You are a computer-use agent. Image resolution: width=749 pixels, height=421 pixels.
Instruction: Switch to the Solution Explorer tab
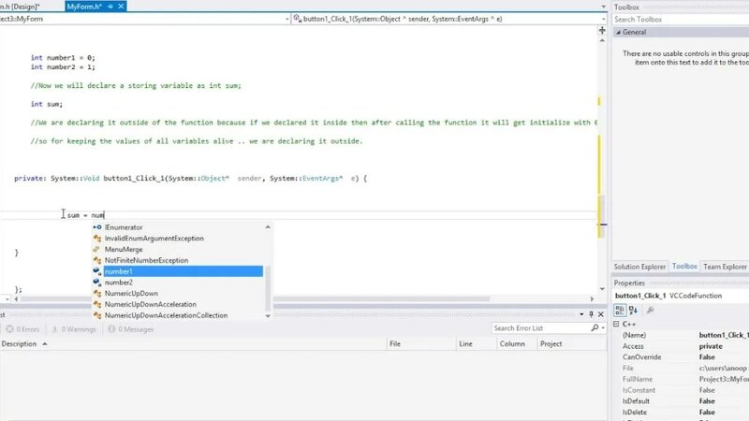tap(639, 267)
